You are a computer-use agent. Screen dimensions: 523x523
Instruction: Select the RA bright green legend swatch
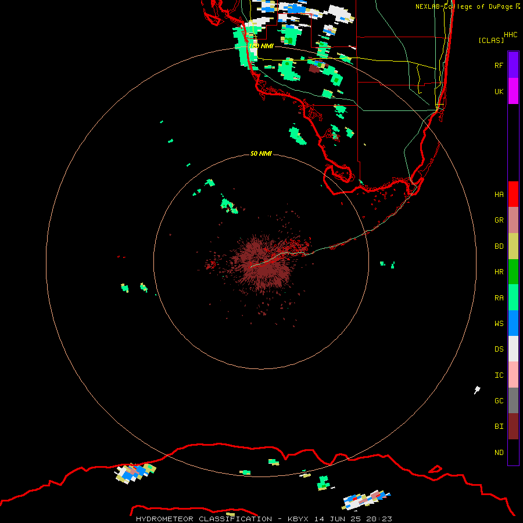513,298
